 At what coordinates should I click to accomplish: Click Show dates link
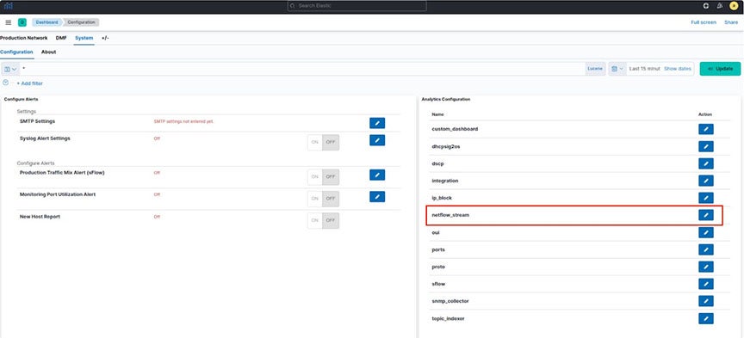point(677,69)
